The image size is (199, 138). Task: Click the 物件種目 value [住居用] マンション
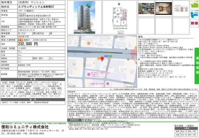pyautogui.click(x=31, y=2)
